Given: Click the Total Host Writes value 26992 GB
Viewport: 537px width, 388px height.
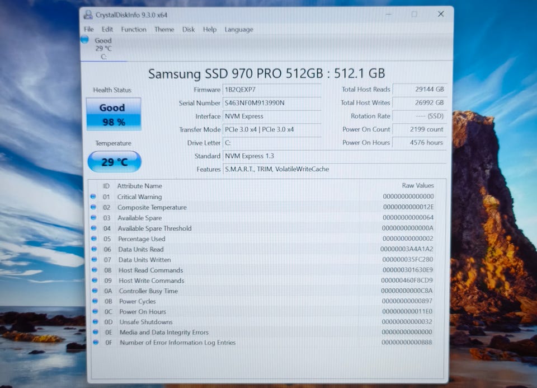Looking at the screenshot, I should point(420,103).
